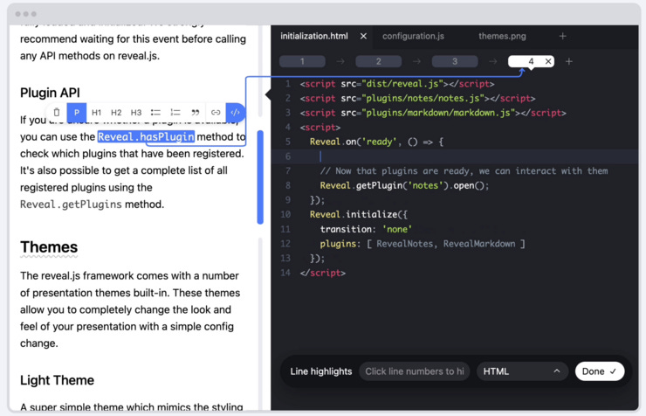Click the Themes heading
This screenshot has width=646, height=416.
49,247
